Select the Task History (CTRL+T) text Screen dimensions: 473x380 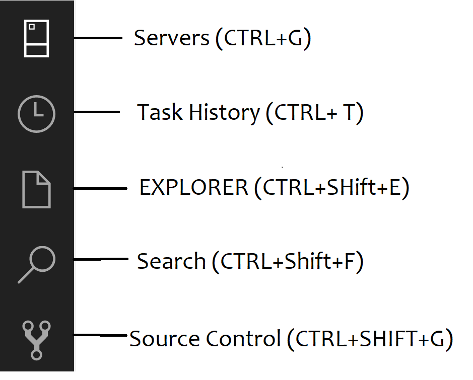[251, 112]
